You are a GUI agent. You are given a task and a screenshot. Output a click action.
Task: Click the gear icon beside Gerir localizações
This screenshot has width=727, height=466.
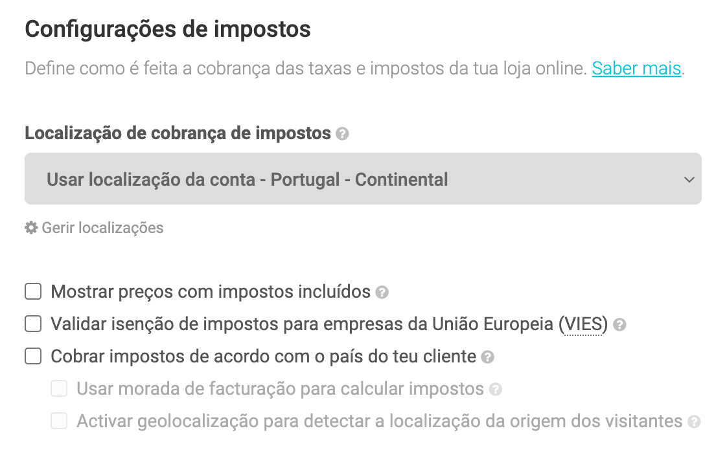pyautogui.click(x=31, y=228)
